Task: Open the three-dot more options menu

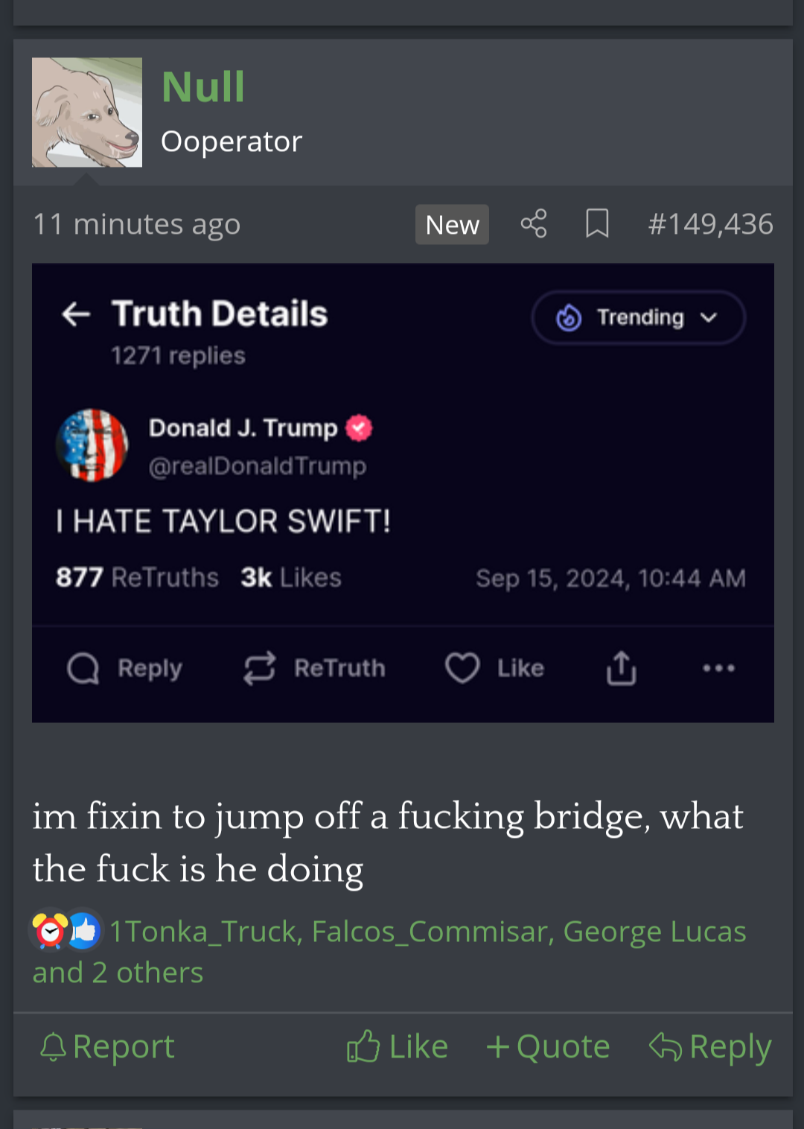Action: point(718,668)
